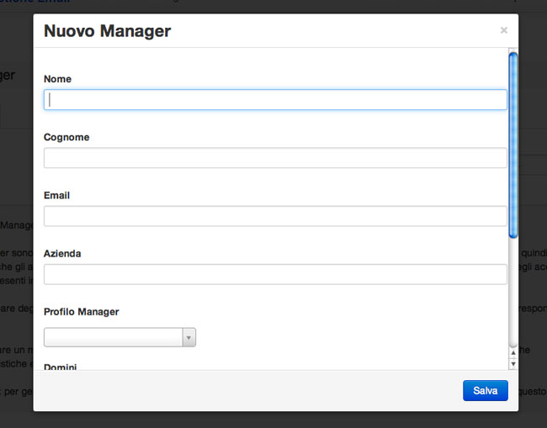Click the partially visible Domini label
Screen dimensions: 547x428
(61, 367)
